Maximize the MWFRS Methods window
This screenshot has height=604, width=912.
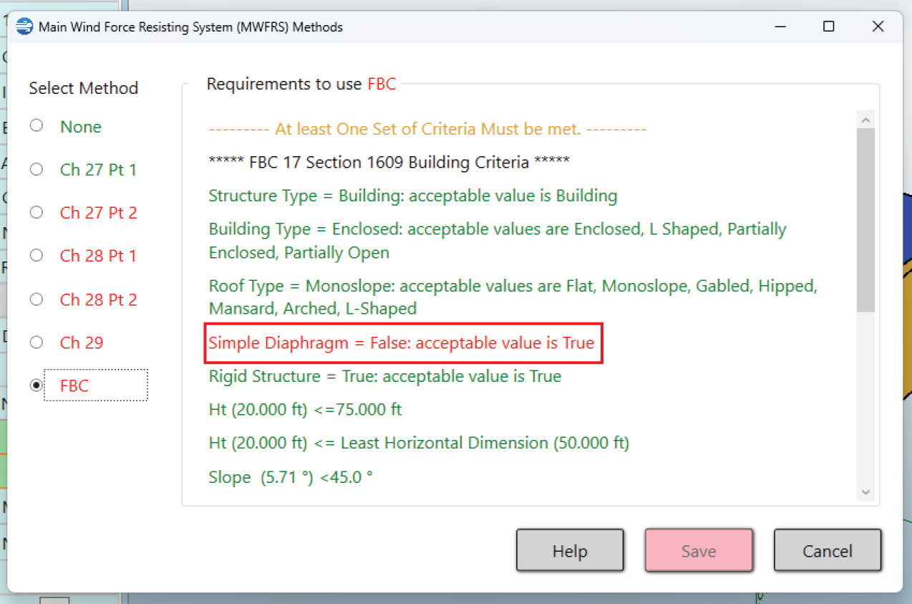[828, 27]
